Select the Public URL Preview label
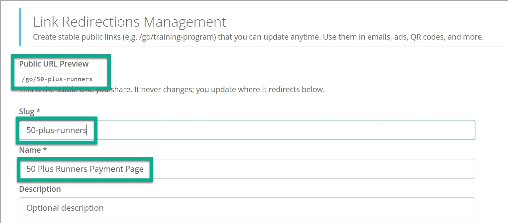Image resolution: width=508 pixels, height=223 pixels. point(54,64)
